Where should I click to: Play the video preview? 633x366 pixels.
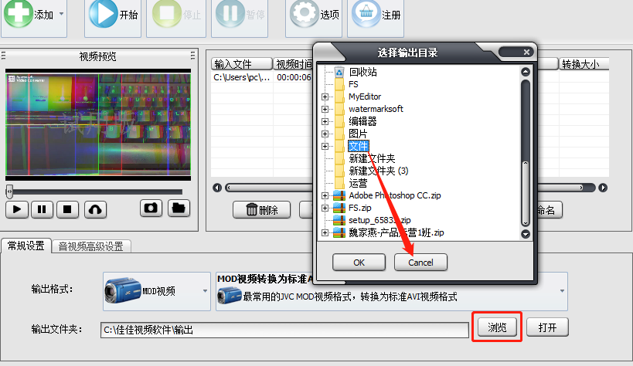click(x=17, y=209)
